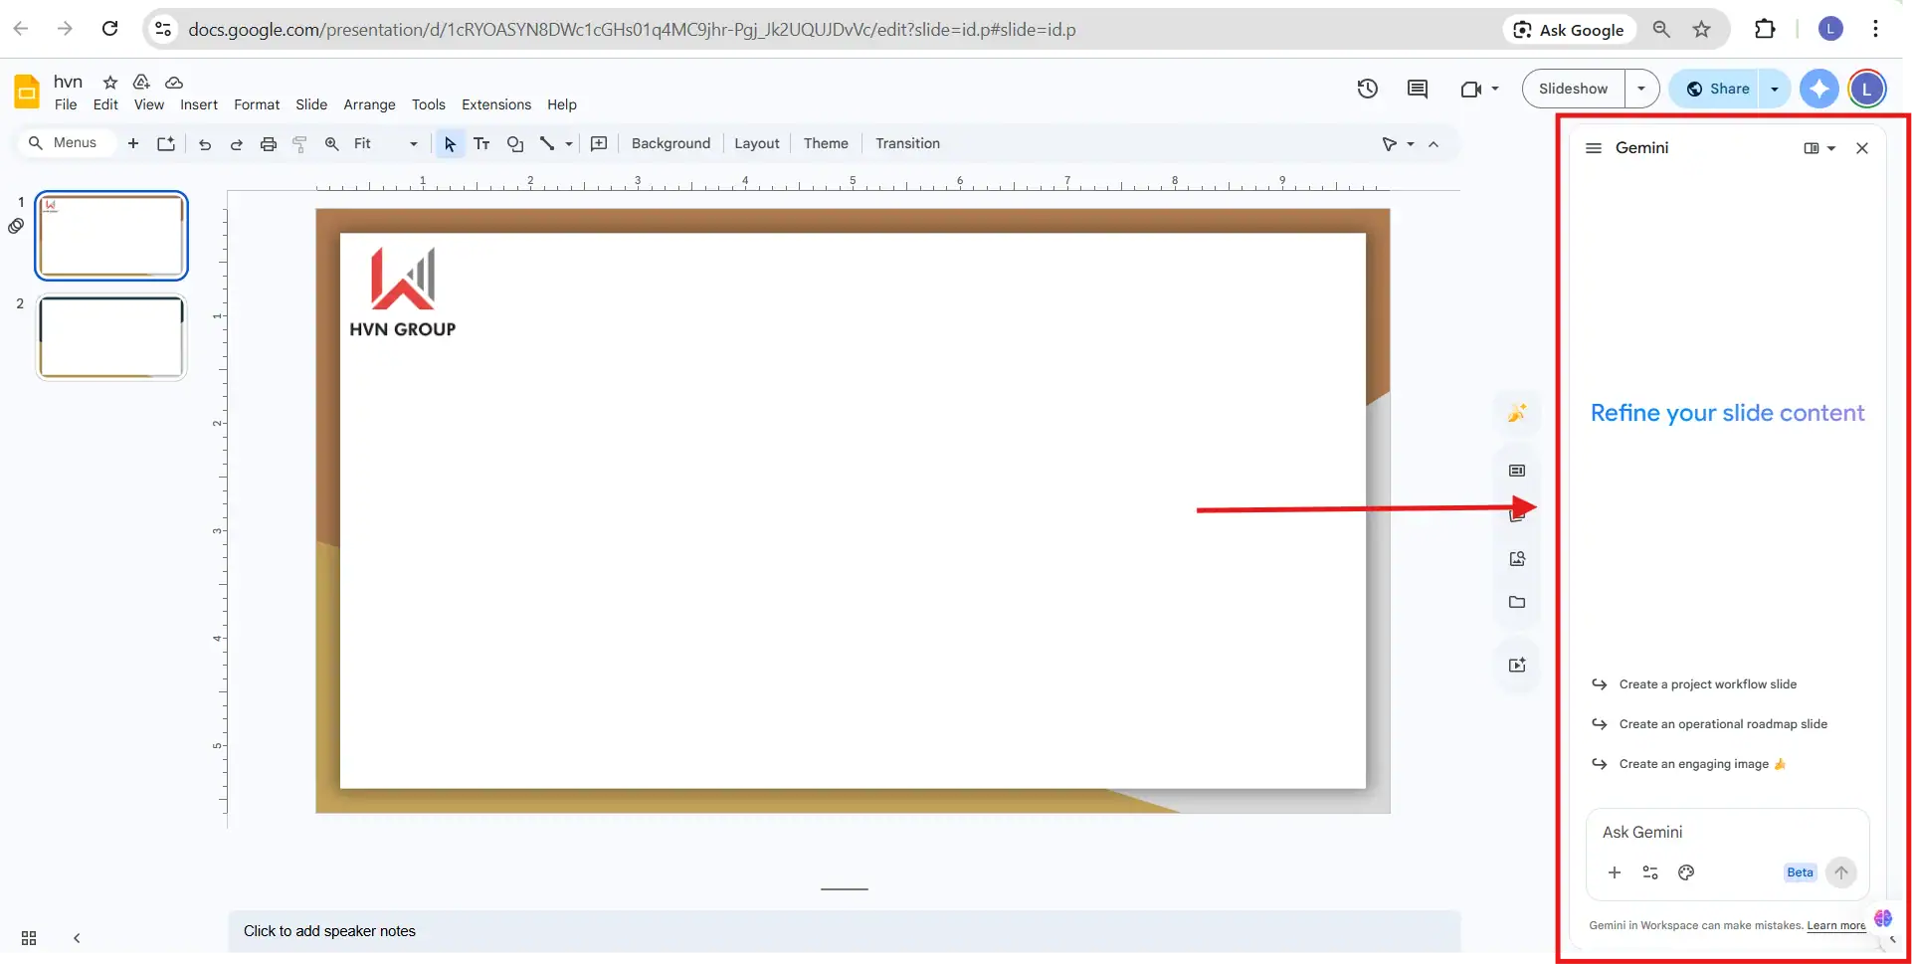Select the line tool
Viewport: 1912px width, 965px height.
547,143
